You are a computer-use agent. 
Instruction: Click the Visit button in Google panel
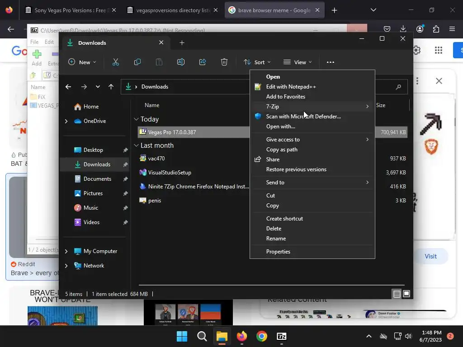[430, 257]
